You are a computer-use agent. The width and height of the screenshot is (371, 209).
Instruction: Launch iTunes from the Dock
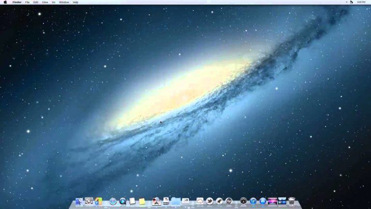tap(253, 201)
